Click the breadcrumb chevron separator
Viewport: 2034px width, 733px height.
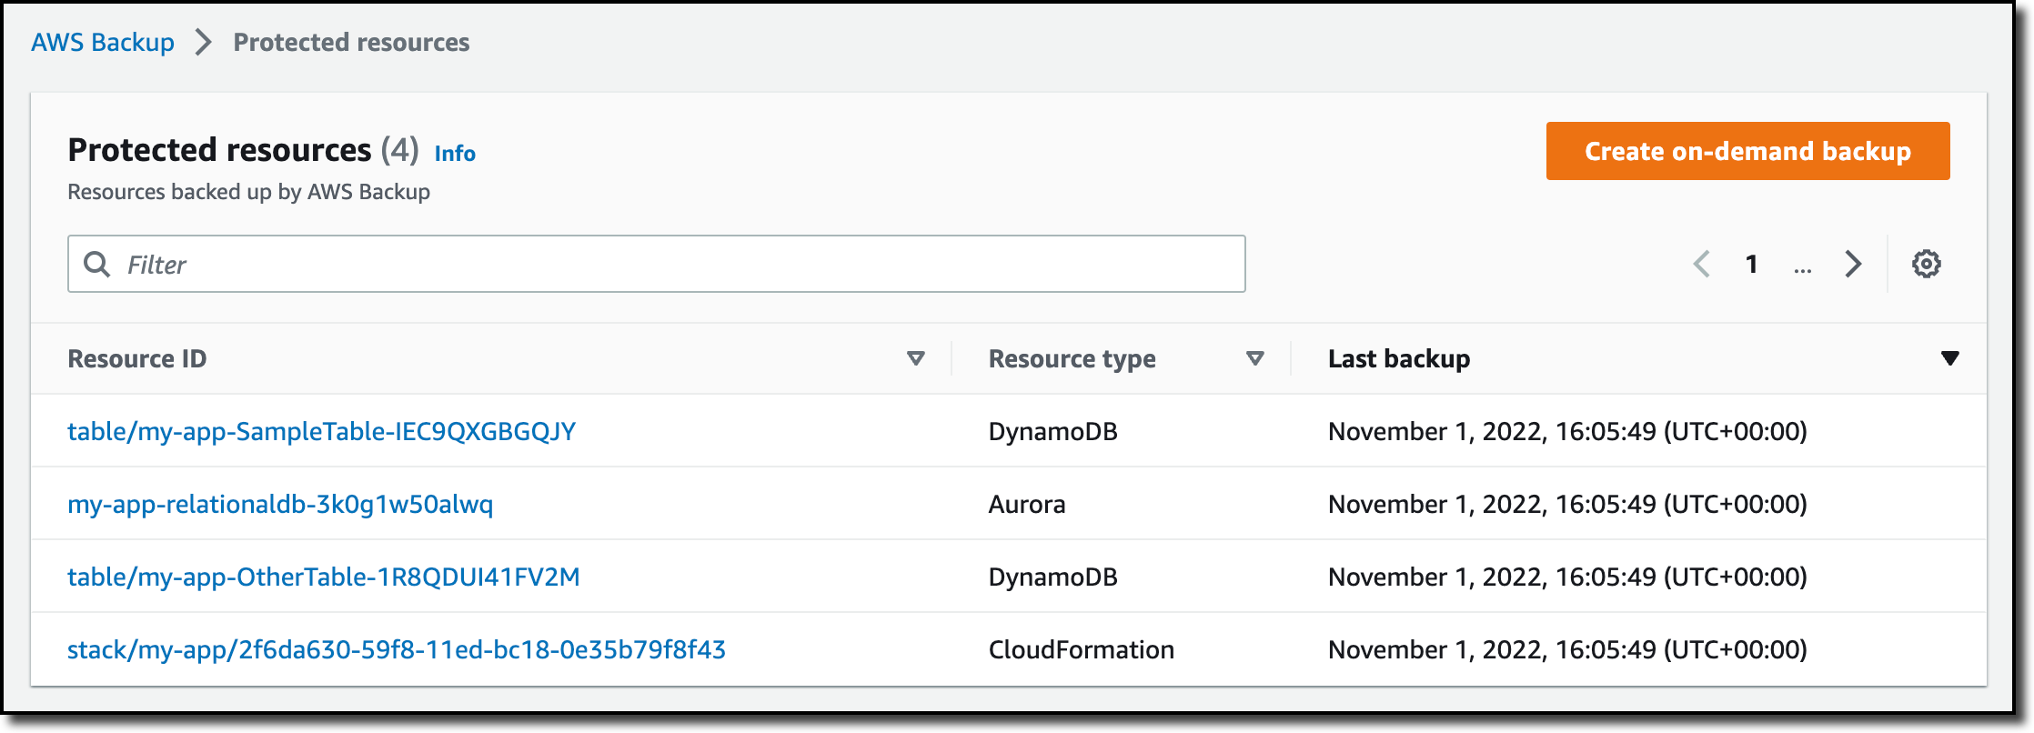204,42
